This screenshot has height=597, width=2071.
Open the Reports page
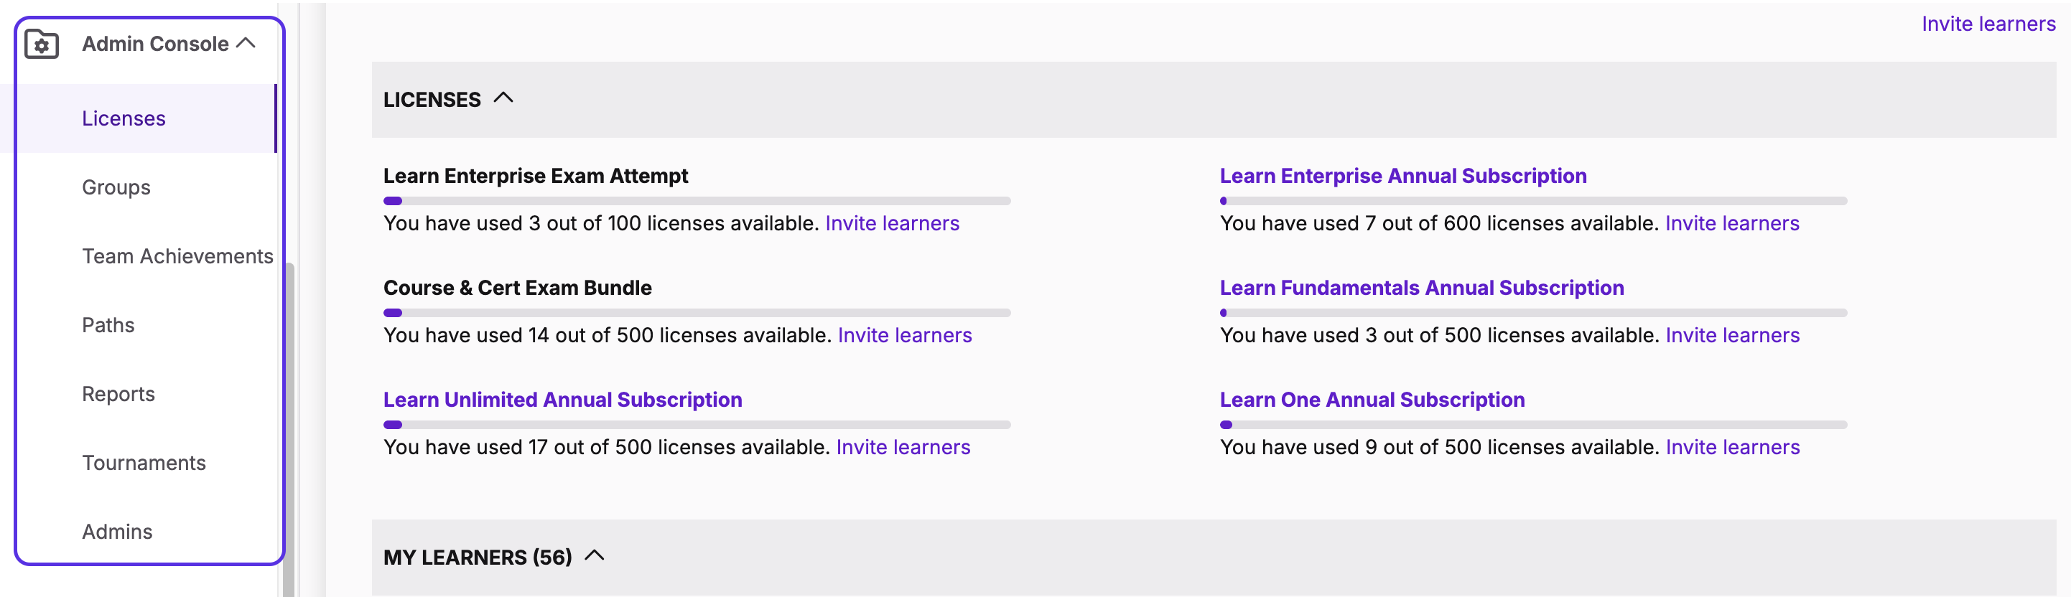118,394
